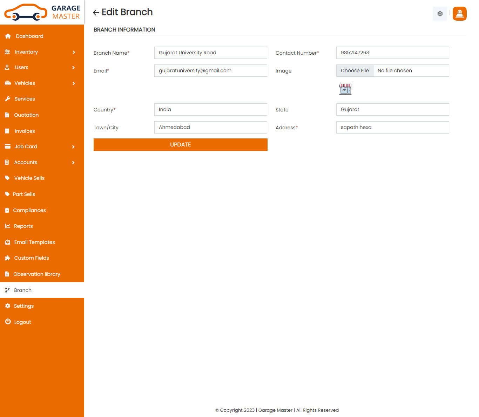479x417 pixels.
Task: Expand the Job Card submenu
Action: tap(74, 147)
